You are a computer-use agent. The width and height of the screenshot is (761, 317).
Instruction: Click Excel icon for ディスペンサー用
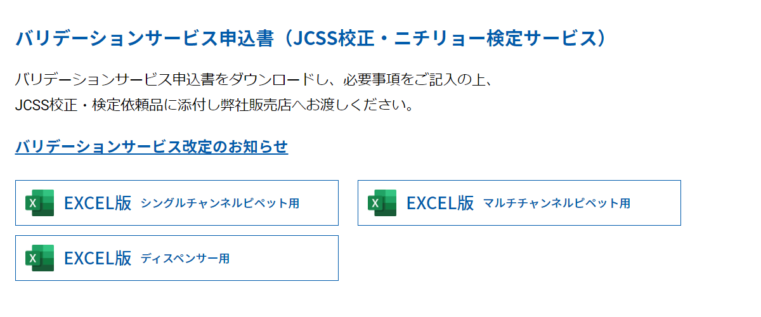click(39, 258)
